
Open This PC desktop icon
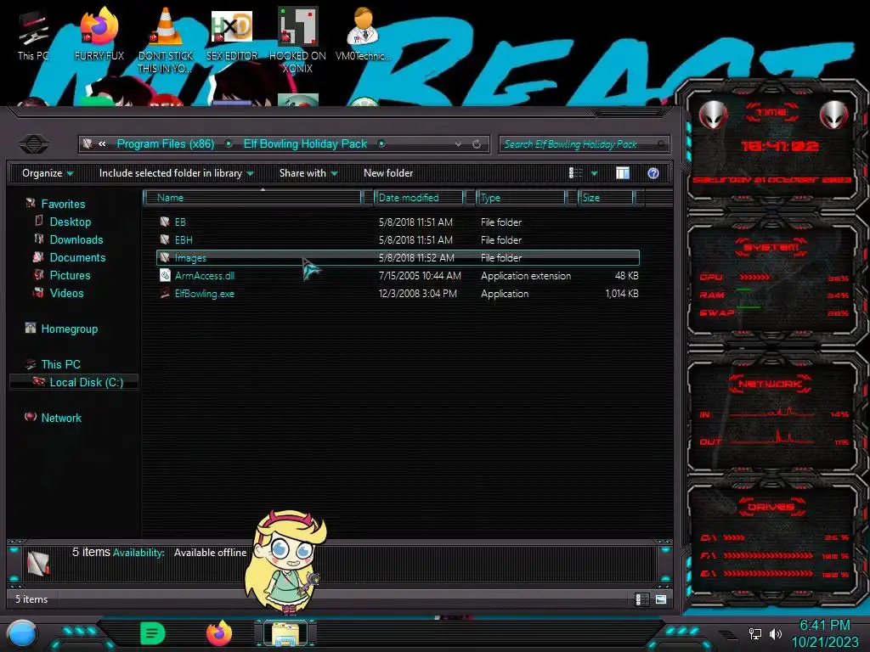(33, 34)
